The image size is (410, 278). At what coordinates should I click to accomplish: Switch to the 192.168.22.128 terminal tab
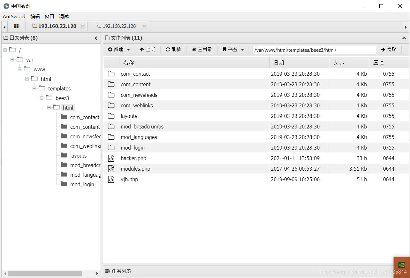[116, 26]
